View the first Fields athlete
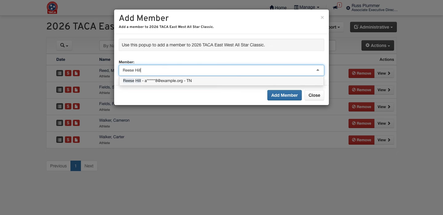This screenshot has height=215, width=443. point(384,90)
